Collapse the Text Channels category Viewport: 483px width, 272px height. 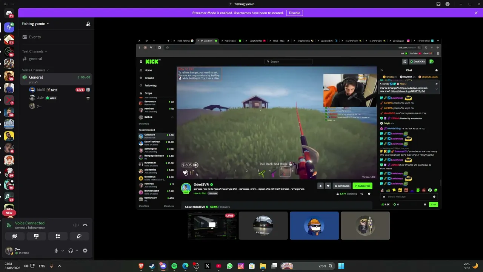pyautogui.click(x=34, y=51)
